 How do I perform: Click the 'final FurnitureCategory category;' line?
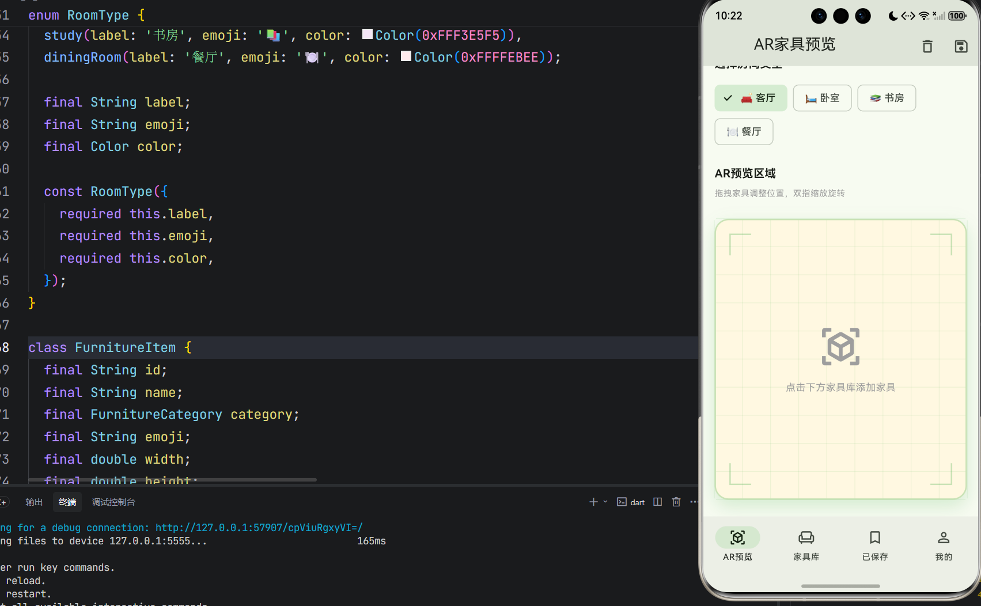pyautogui.click(x=172, y=414)
